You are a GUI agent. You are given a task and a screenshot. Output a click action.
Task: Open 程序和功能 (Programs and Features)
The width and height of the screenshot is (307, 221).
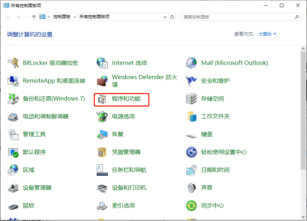pyautogui.click(x=127, y=100)
